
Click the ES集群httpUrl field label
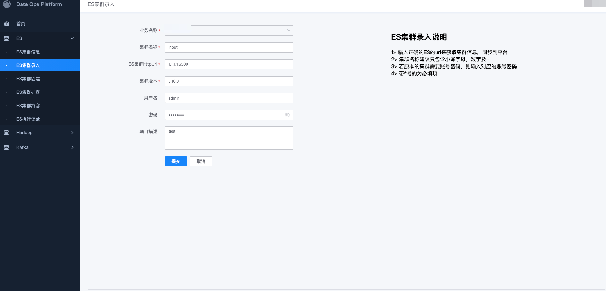click(x=143, y=64)
